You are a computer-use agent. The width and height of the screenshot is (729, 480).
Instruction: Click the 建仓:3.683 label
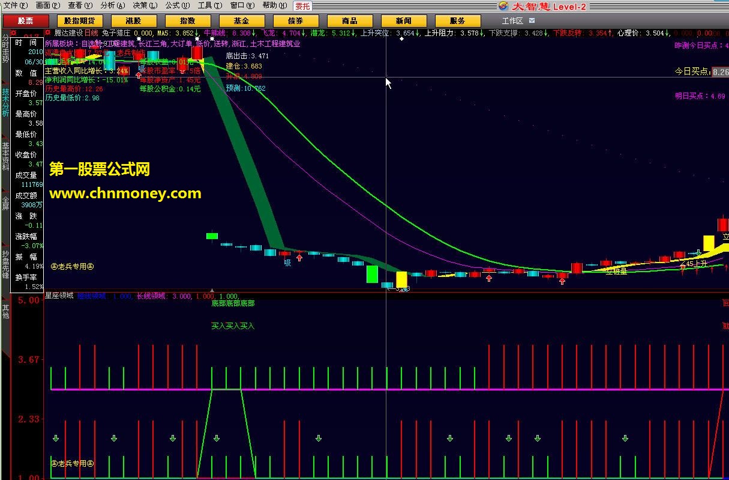pos(244,66)
